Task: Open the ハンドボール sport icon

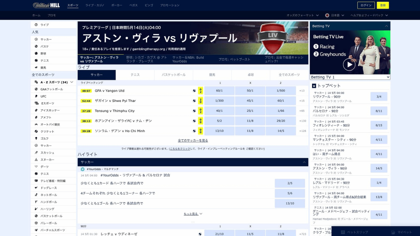Action: click(x=36, y=202)
